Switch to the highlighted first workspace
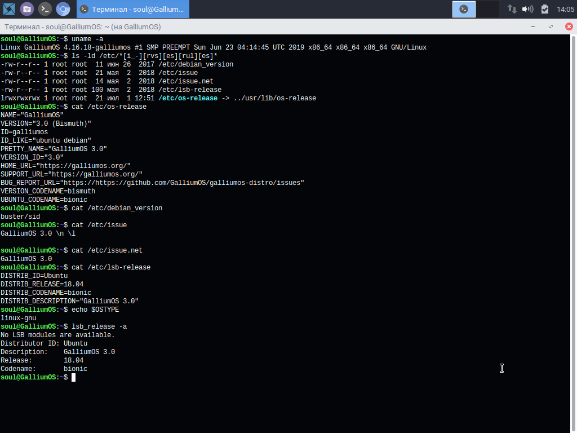The width and height of the screenshot is (577, 433). tap(464, 9)
